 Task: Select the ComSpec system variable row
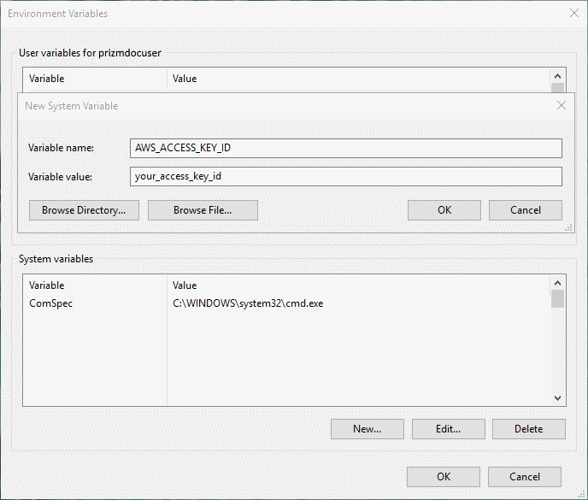tap(286, 303)
